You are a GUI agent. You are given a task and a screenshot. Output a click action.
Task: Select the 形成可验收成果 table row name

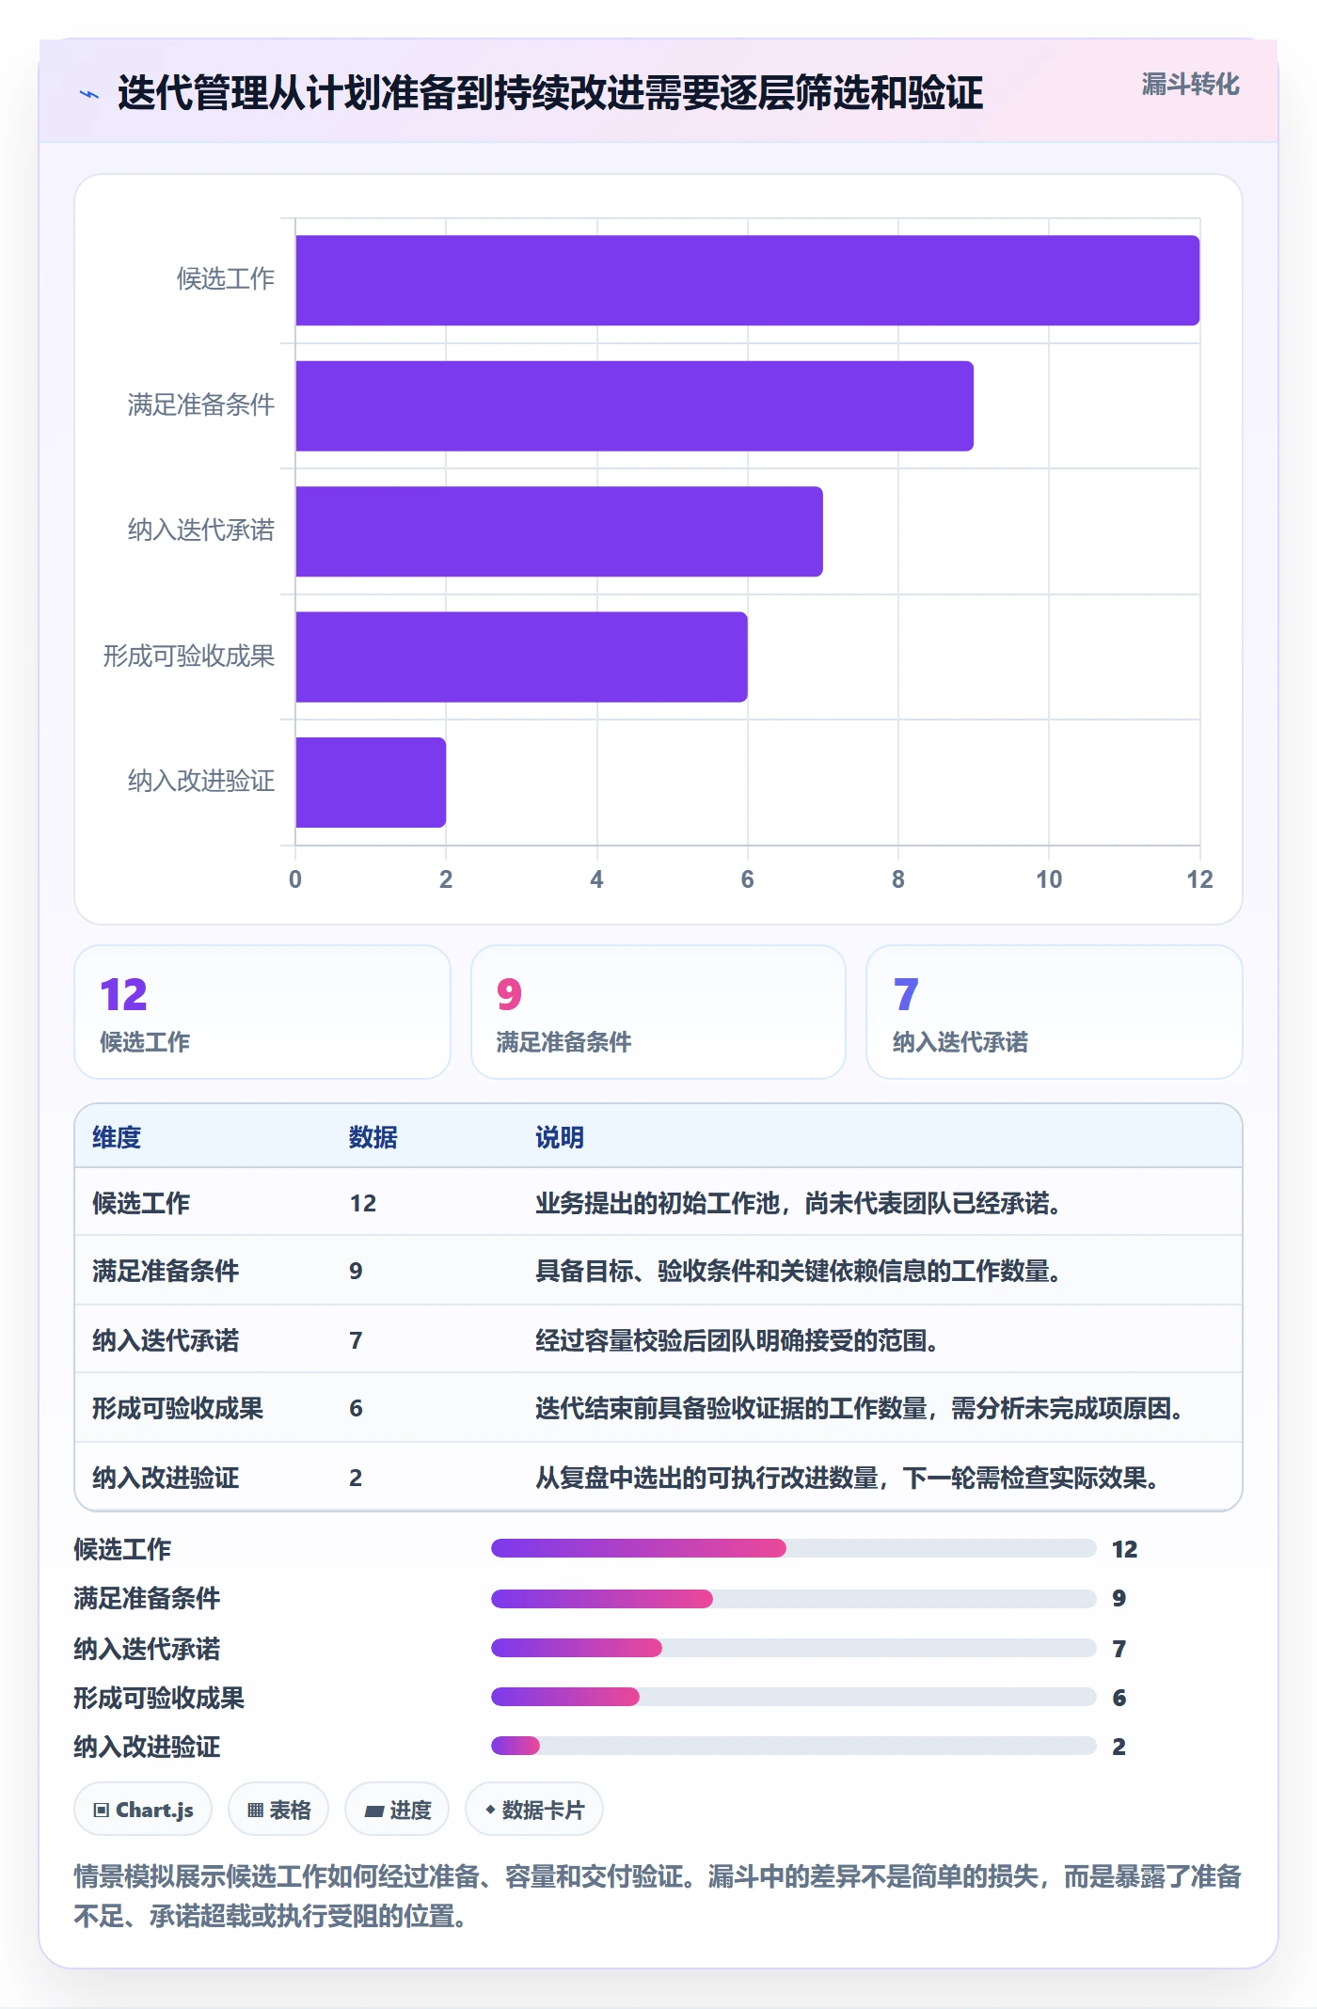[178, 1408]
